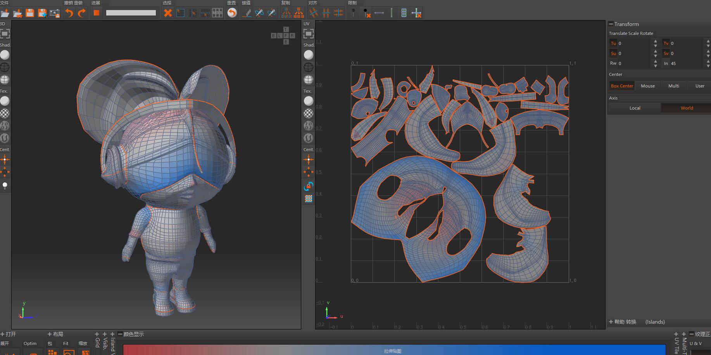This screenshot has height=355, width=711.
Task: Select Multi center mode
Action: (x=674, y=86)
